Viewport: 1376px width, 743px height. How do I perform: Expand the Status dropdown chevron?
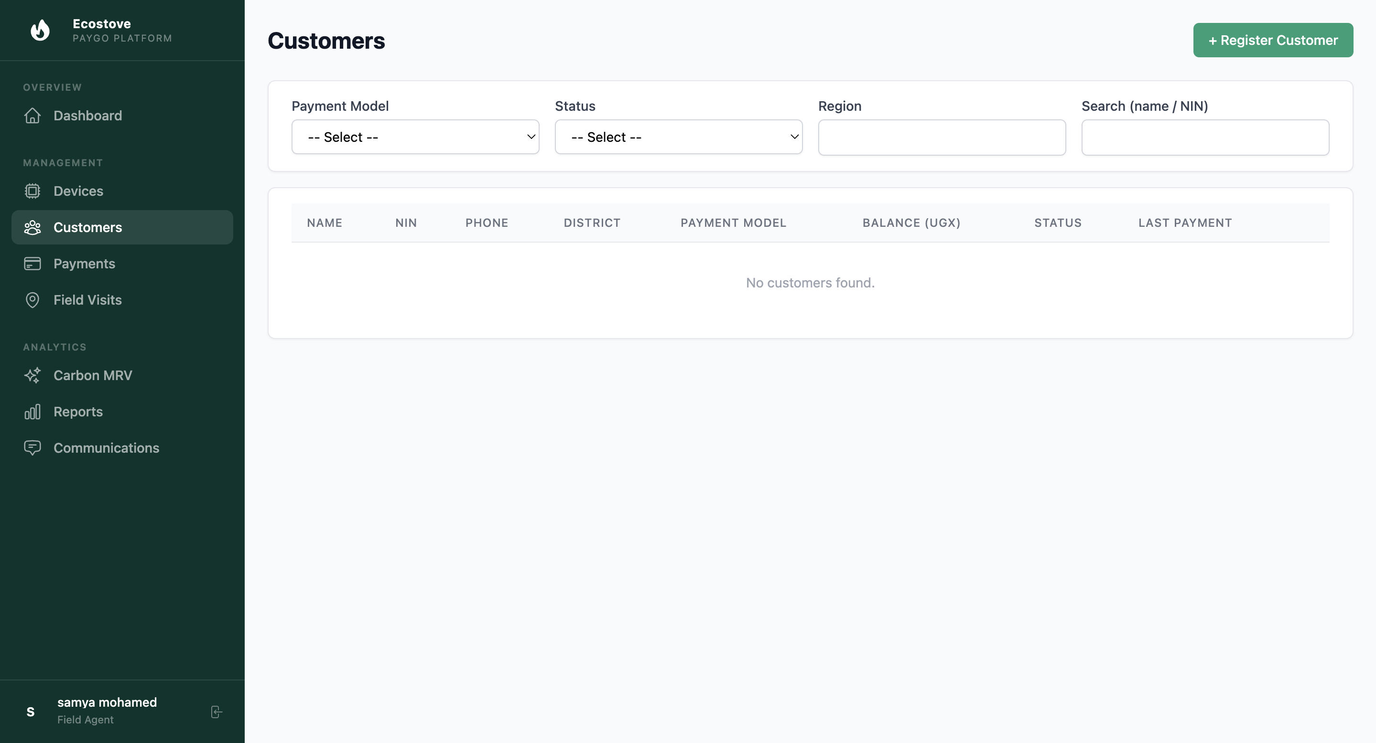coord(794,137)
